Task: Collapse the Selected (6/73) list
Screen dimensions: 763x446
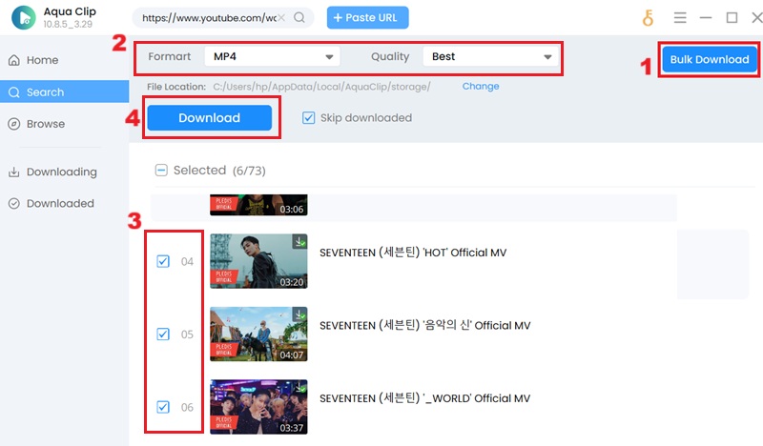Action: (x=161, y=170)
